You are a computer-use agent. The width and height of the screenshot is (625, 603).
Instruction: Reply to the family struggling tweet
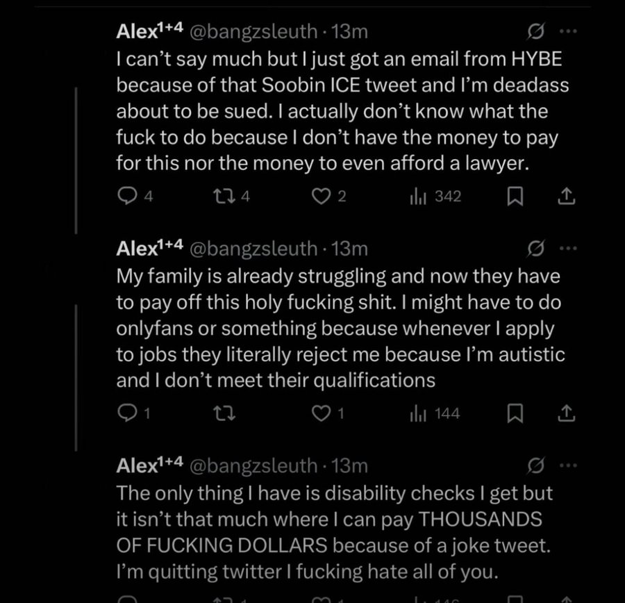pyautogui.click(x=126, y=414)
